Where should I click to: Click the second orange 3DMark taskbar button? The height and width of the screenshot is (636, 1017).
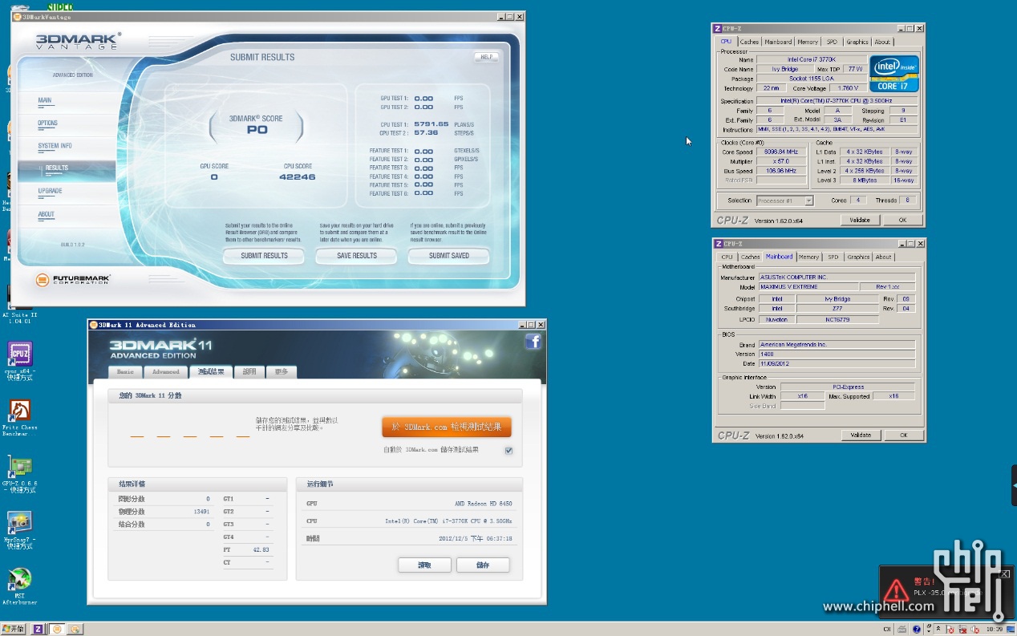(75, 630)
